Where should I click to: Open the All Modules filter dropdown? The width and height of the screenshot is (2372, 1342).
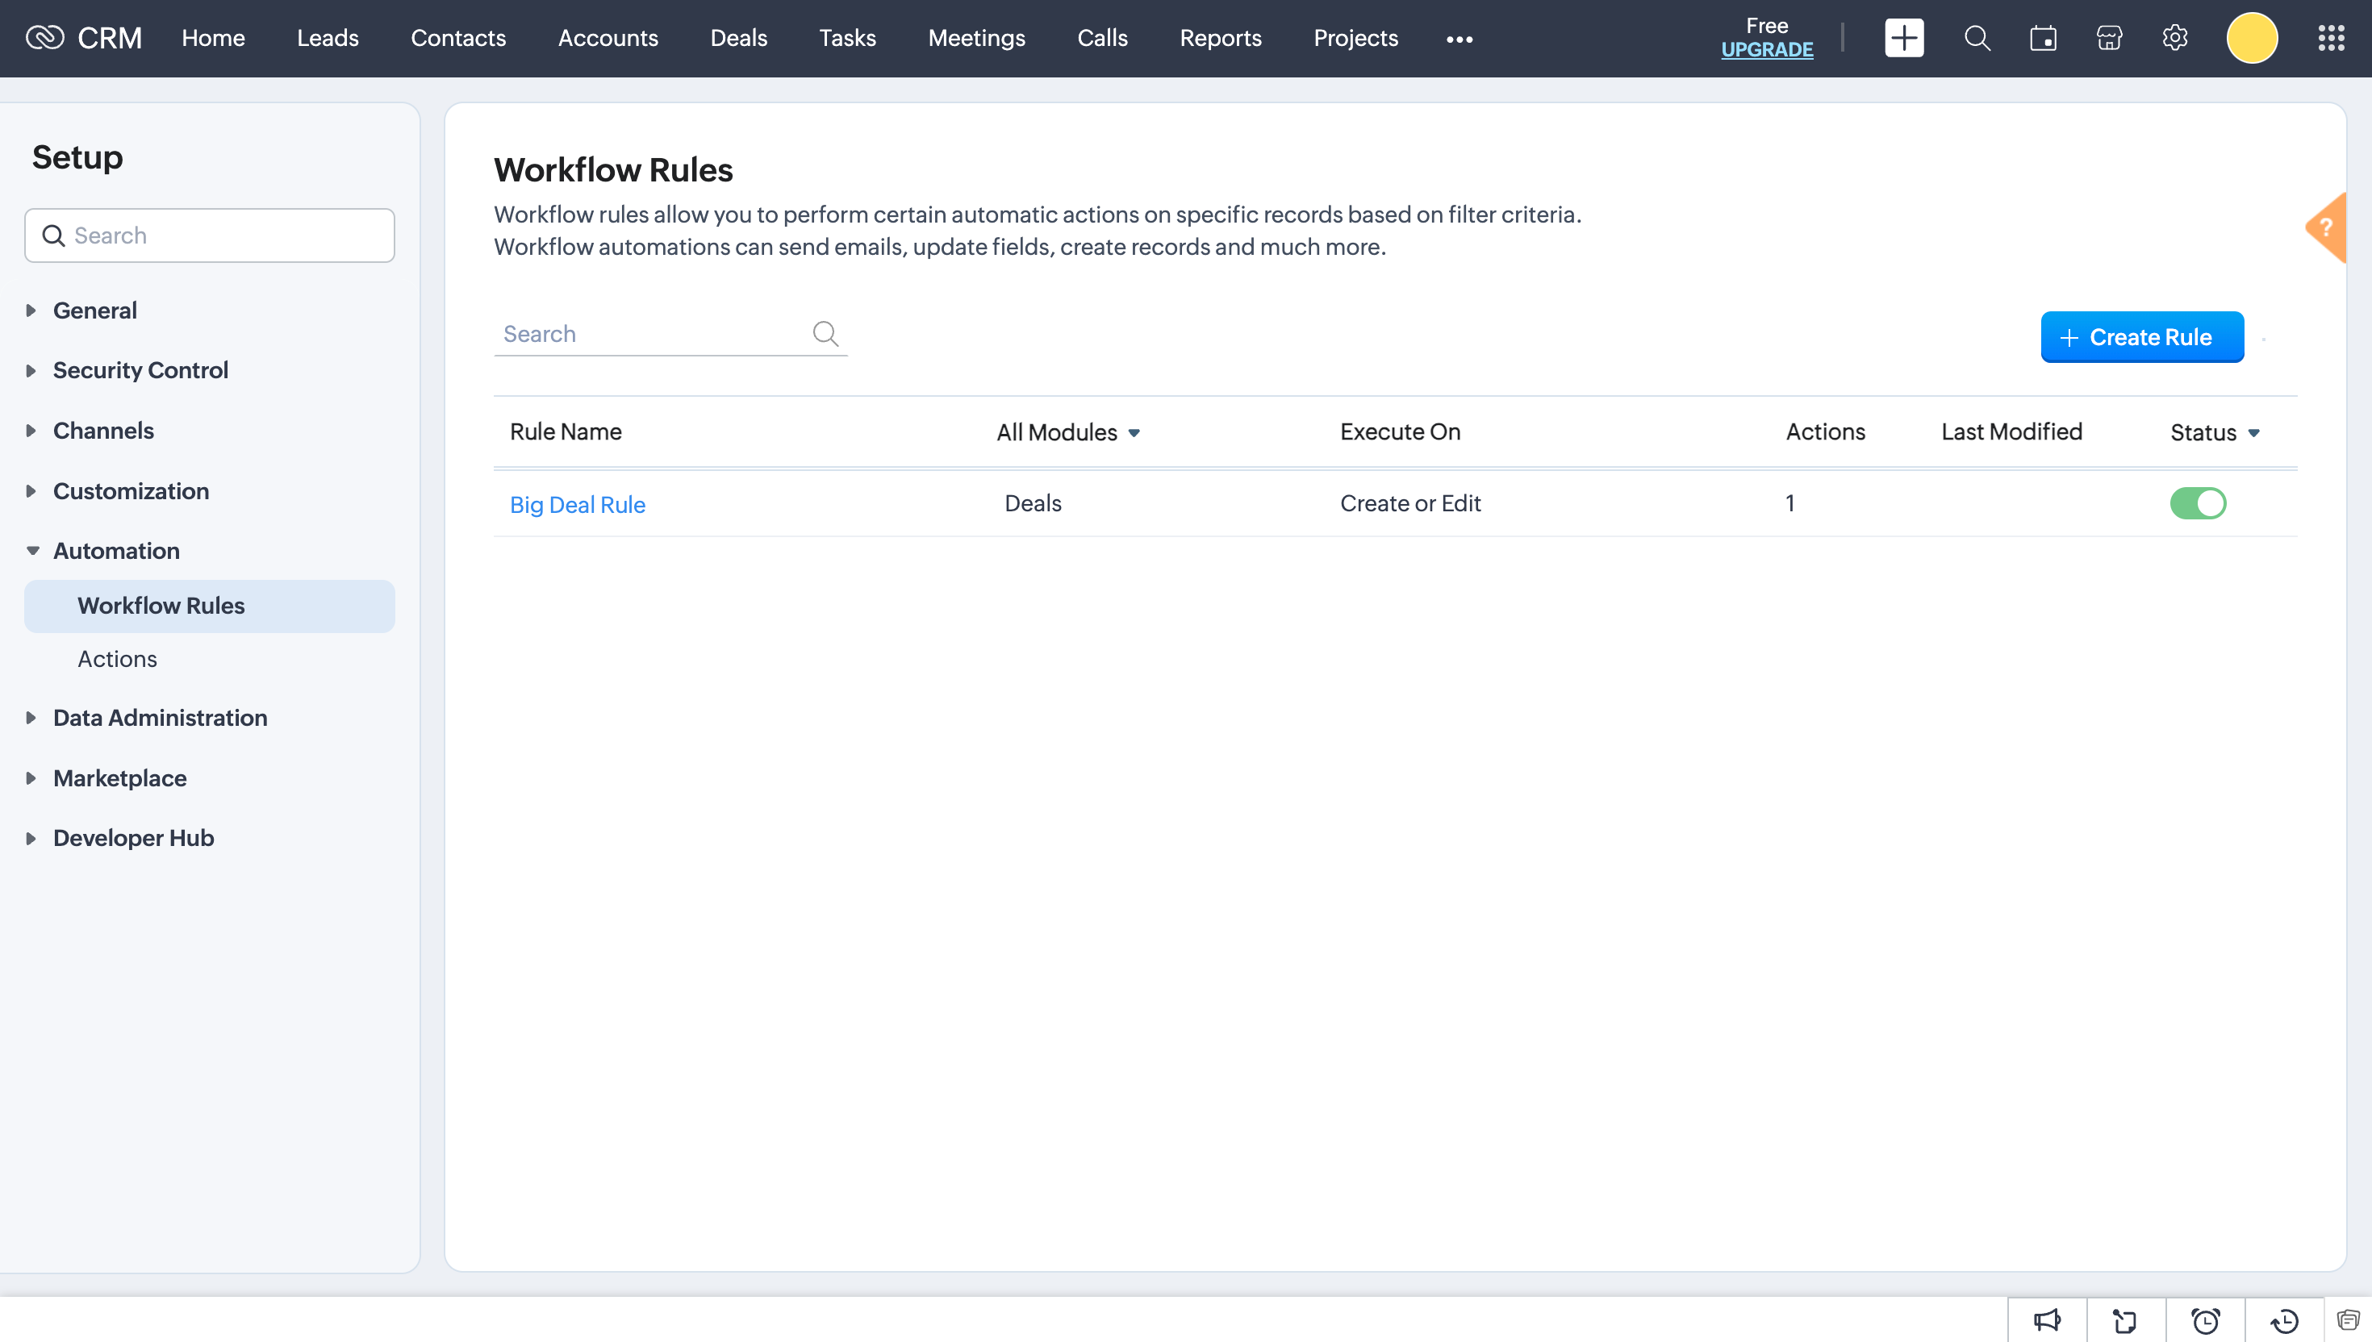click(1067, 432)
